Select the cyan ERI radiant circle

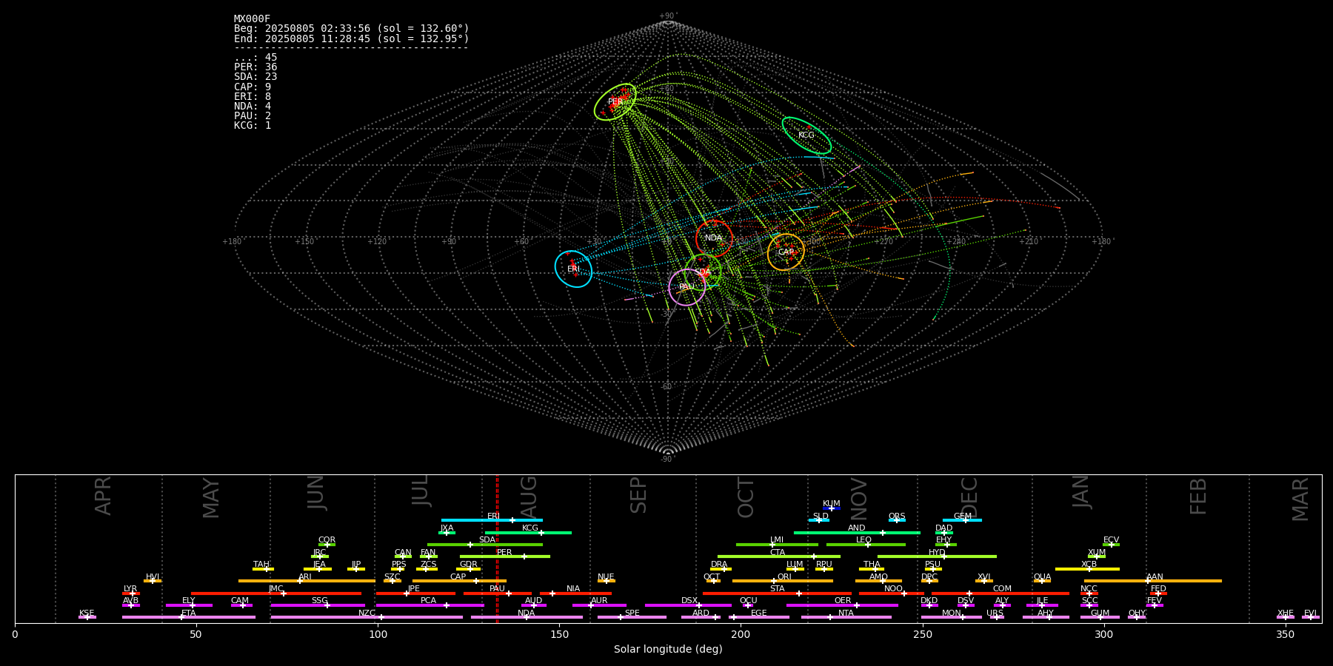pos(573,269)
